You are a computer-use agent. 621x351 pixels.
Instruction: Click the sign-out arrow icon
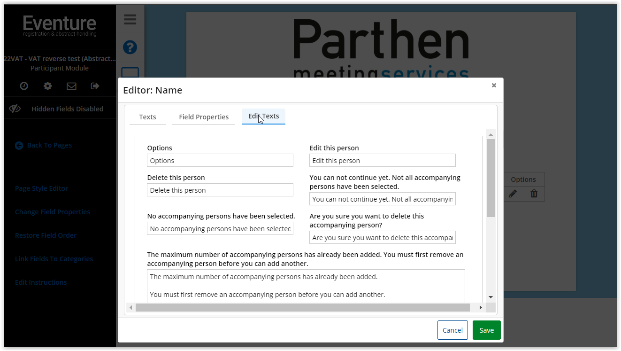95,86
